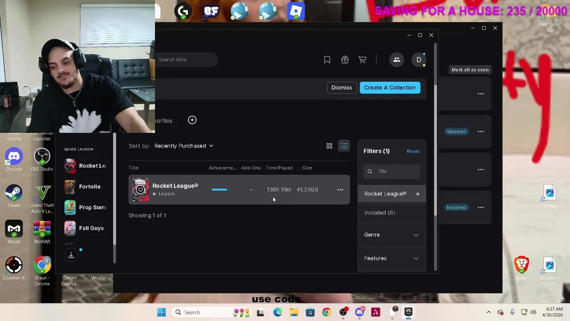Open OBS Studio desktop shortcut
Screen dimensions: 570x321
(x=42, y=160)
